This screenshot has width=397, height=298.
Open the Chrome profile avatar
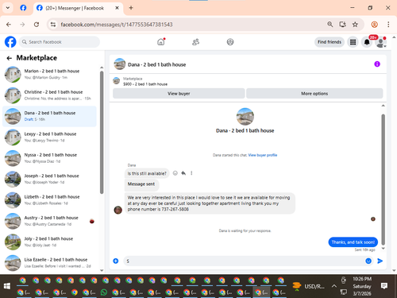(x=374, y=25)
